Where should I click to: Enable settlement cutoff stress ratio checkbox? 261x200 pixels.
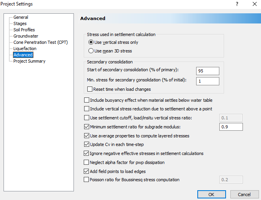[87, 118]
